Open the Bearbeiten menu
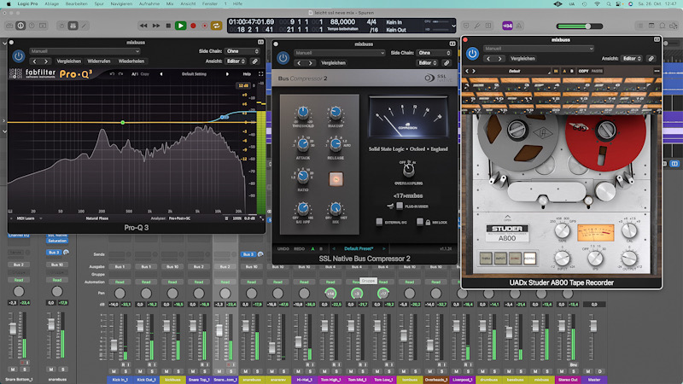 [x=77, y=3]
